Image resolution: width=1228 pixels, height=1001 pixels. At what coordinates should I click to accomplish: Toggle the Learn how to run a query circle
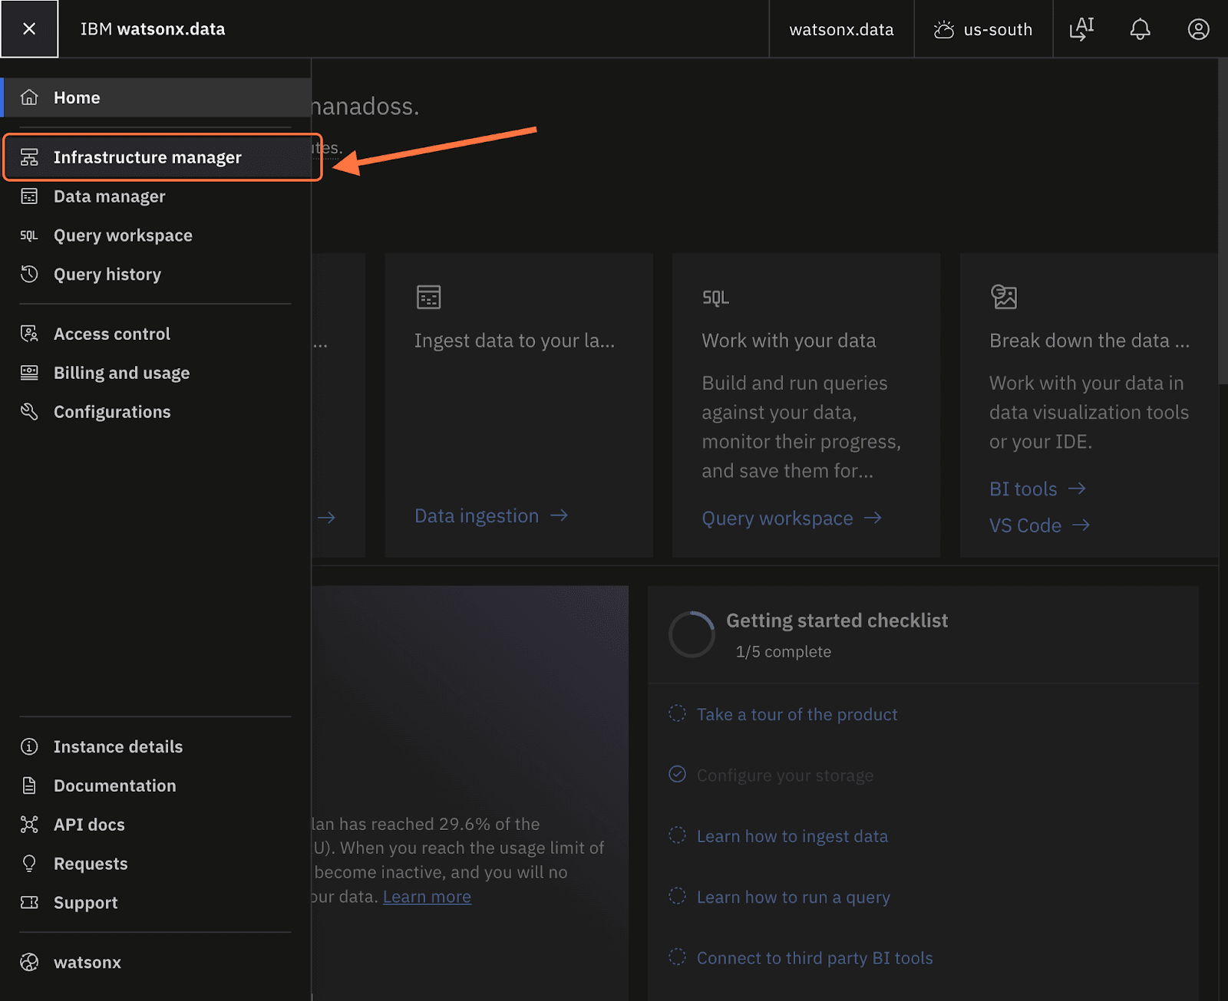click(677, 896)
